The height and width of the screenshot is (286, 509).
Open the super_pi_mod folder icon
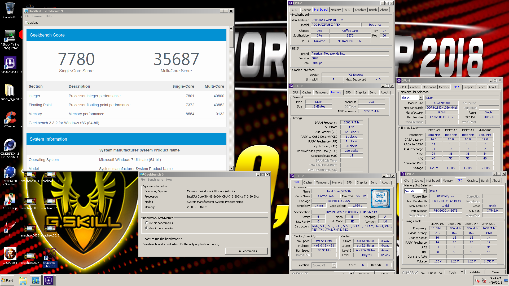pos(10,92)
